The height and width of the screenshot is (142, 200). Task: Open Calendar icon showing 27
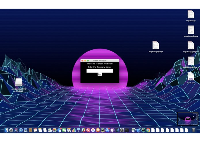coord(35,130)
